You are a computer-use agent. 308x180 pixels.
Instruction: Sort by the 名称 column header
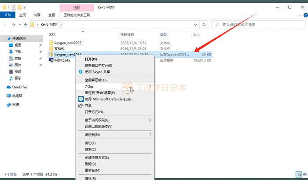tap(52, 35)
